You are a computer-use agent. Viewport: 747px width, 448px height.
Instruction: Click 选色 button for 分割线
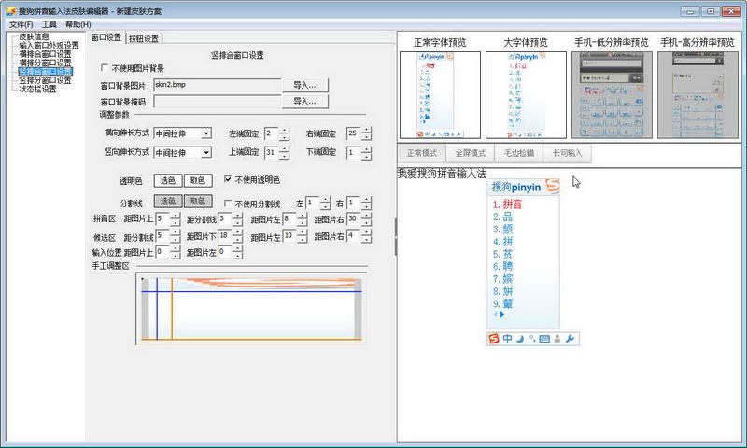[168, 201]
